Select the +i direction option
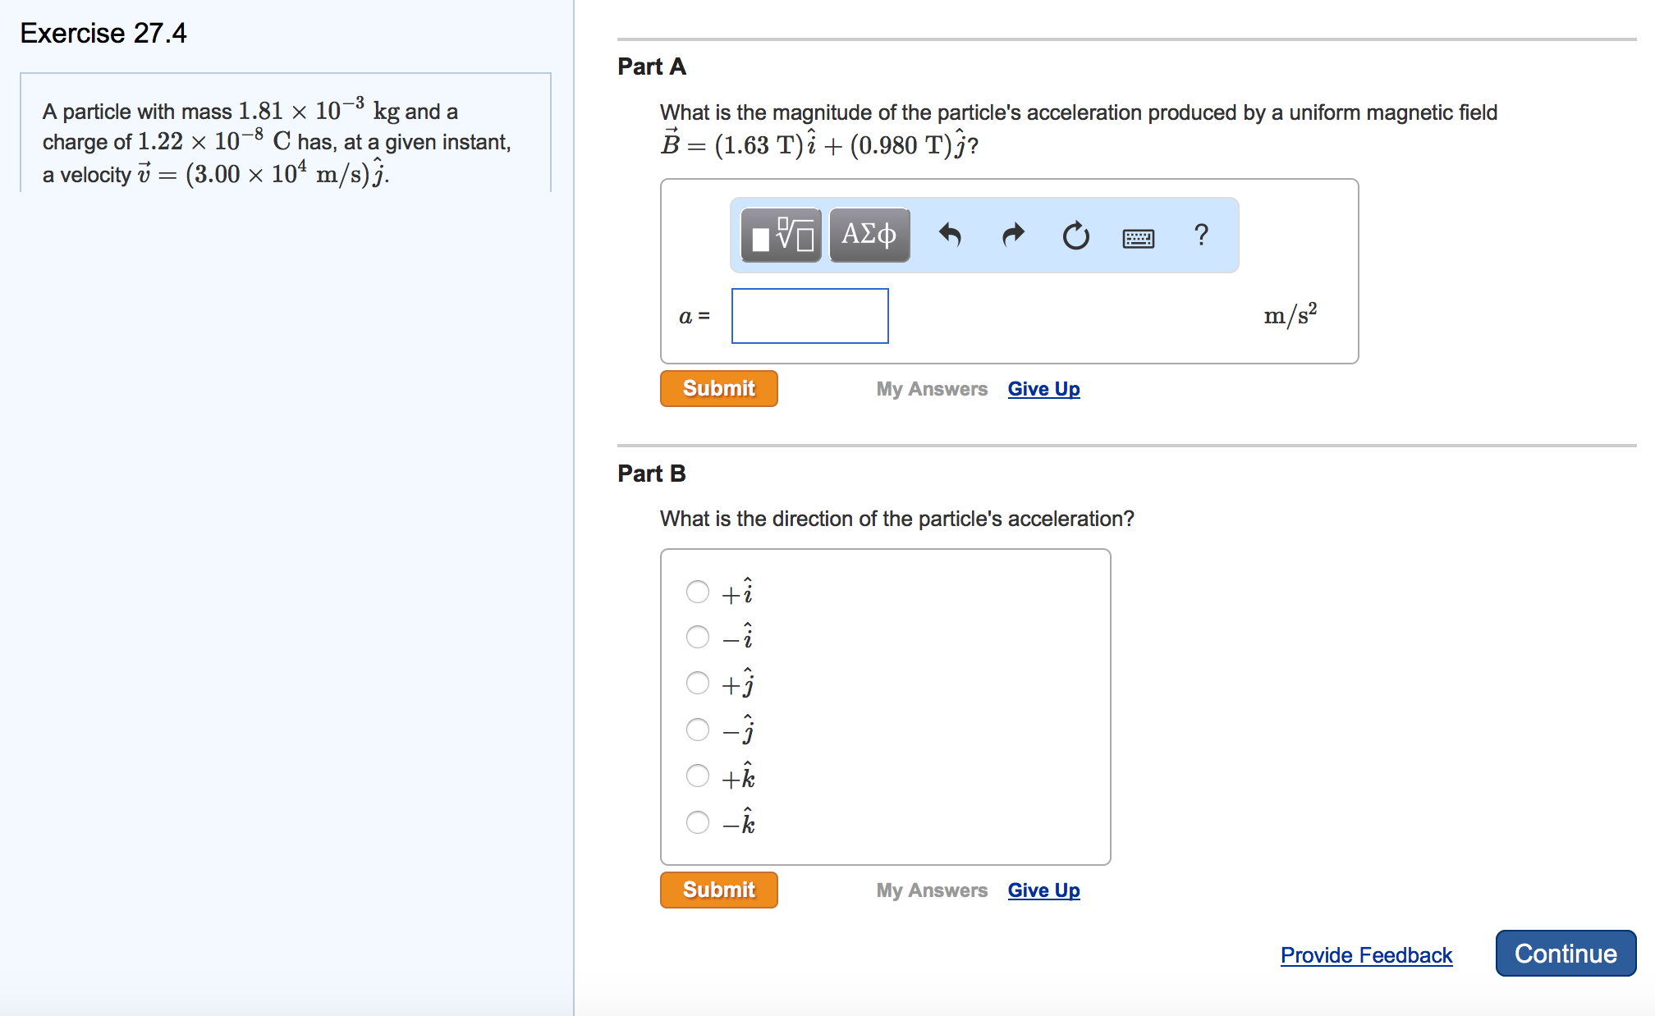1655x1016 pixels. (x=697, y=592)
